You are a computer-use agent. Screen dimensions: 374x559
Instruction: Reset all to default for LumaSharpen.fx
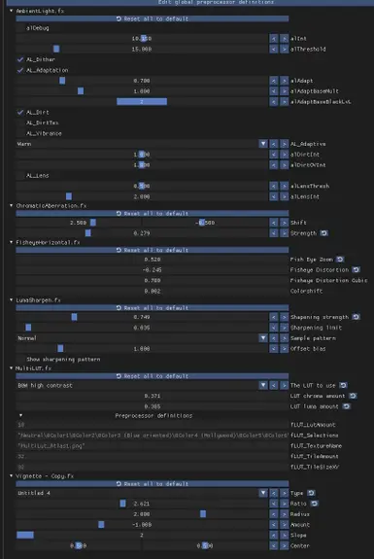[x=153, y=307]
